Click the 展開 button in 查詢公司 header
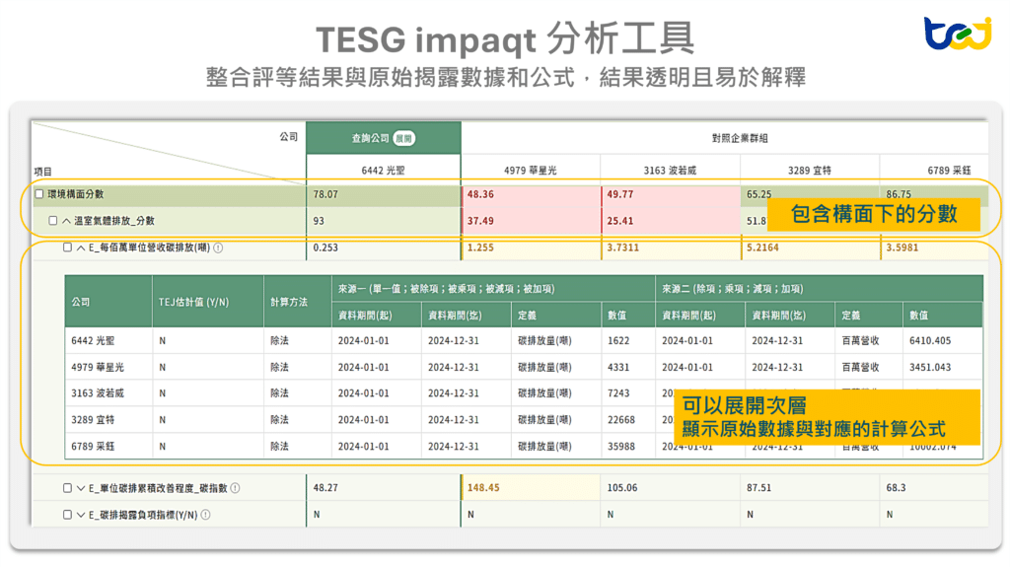1010x567 pixels. coord(403,138)
